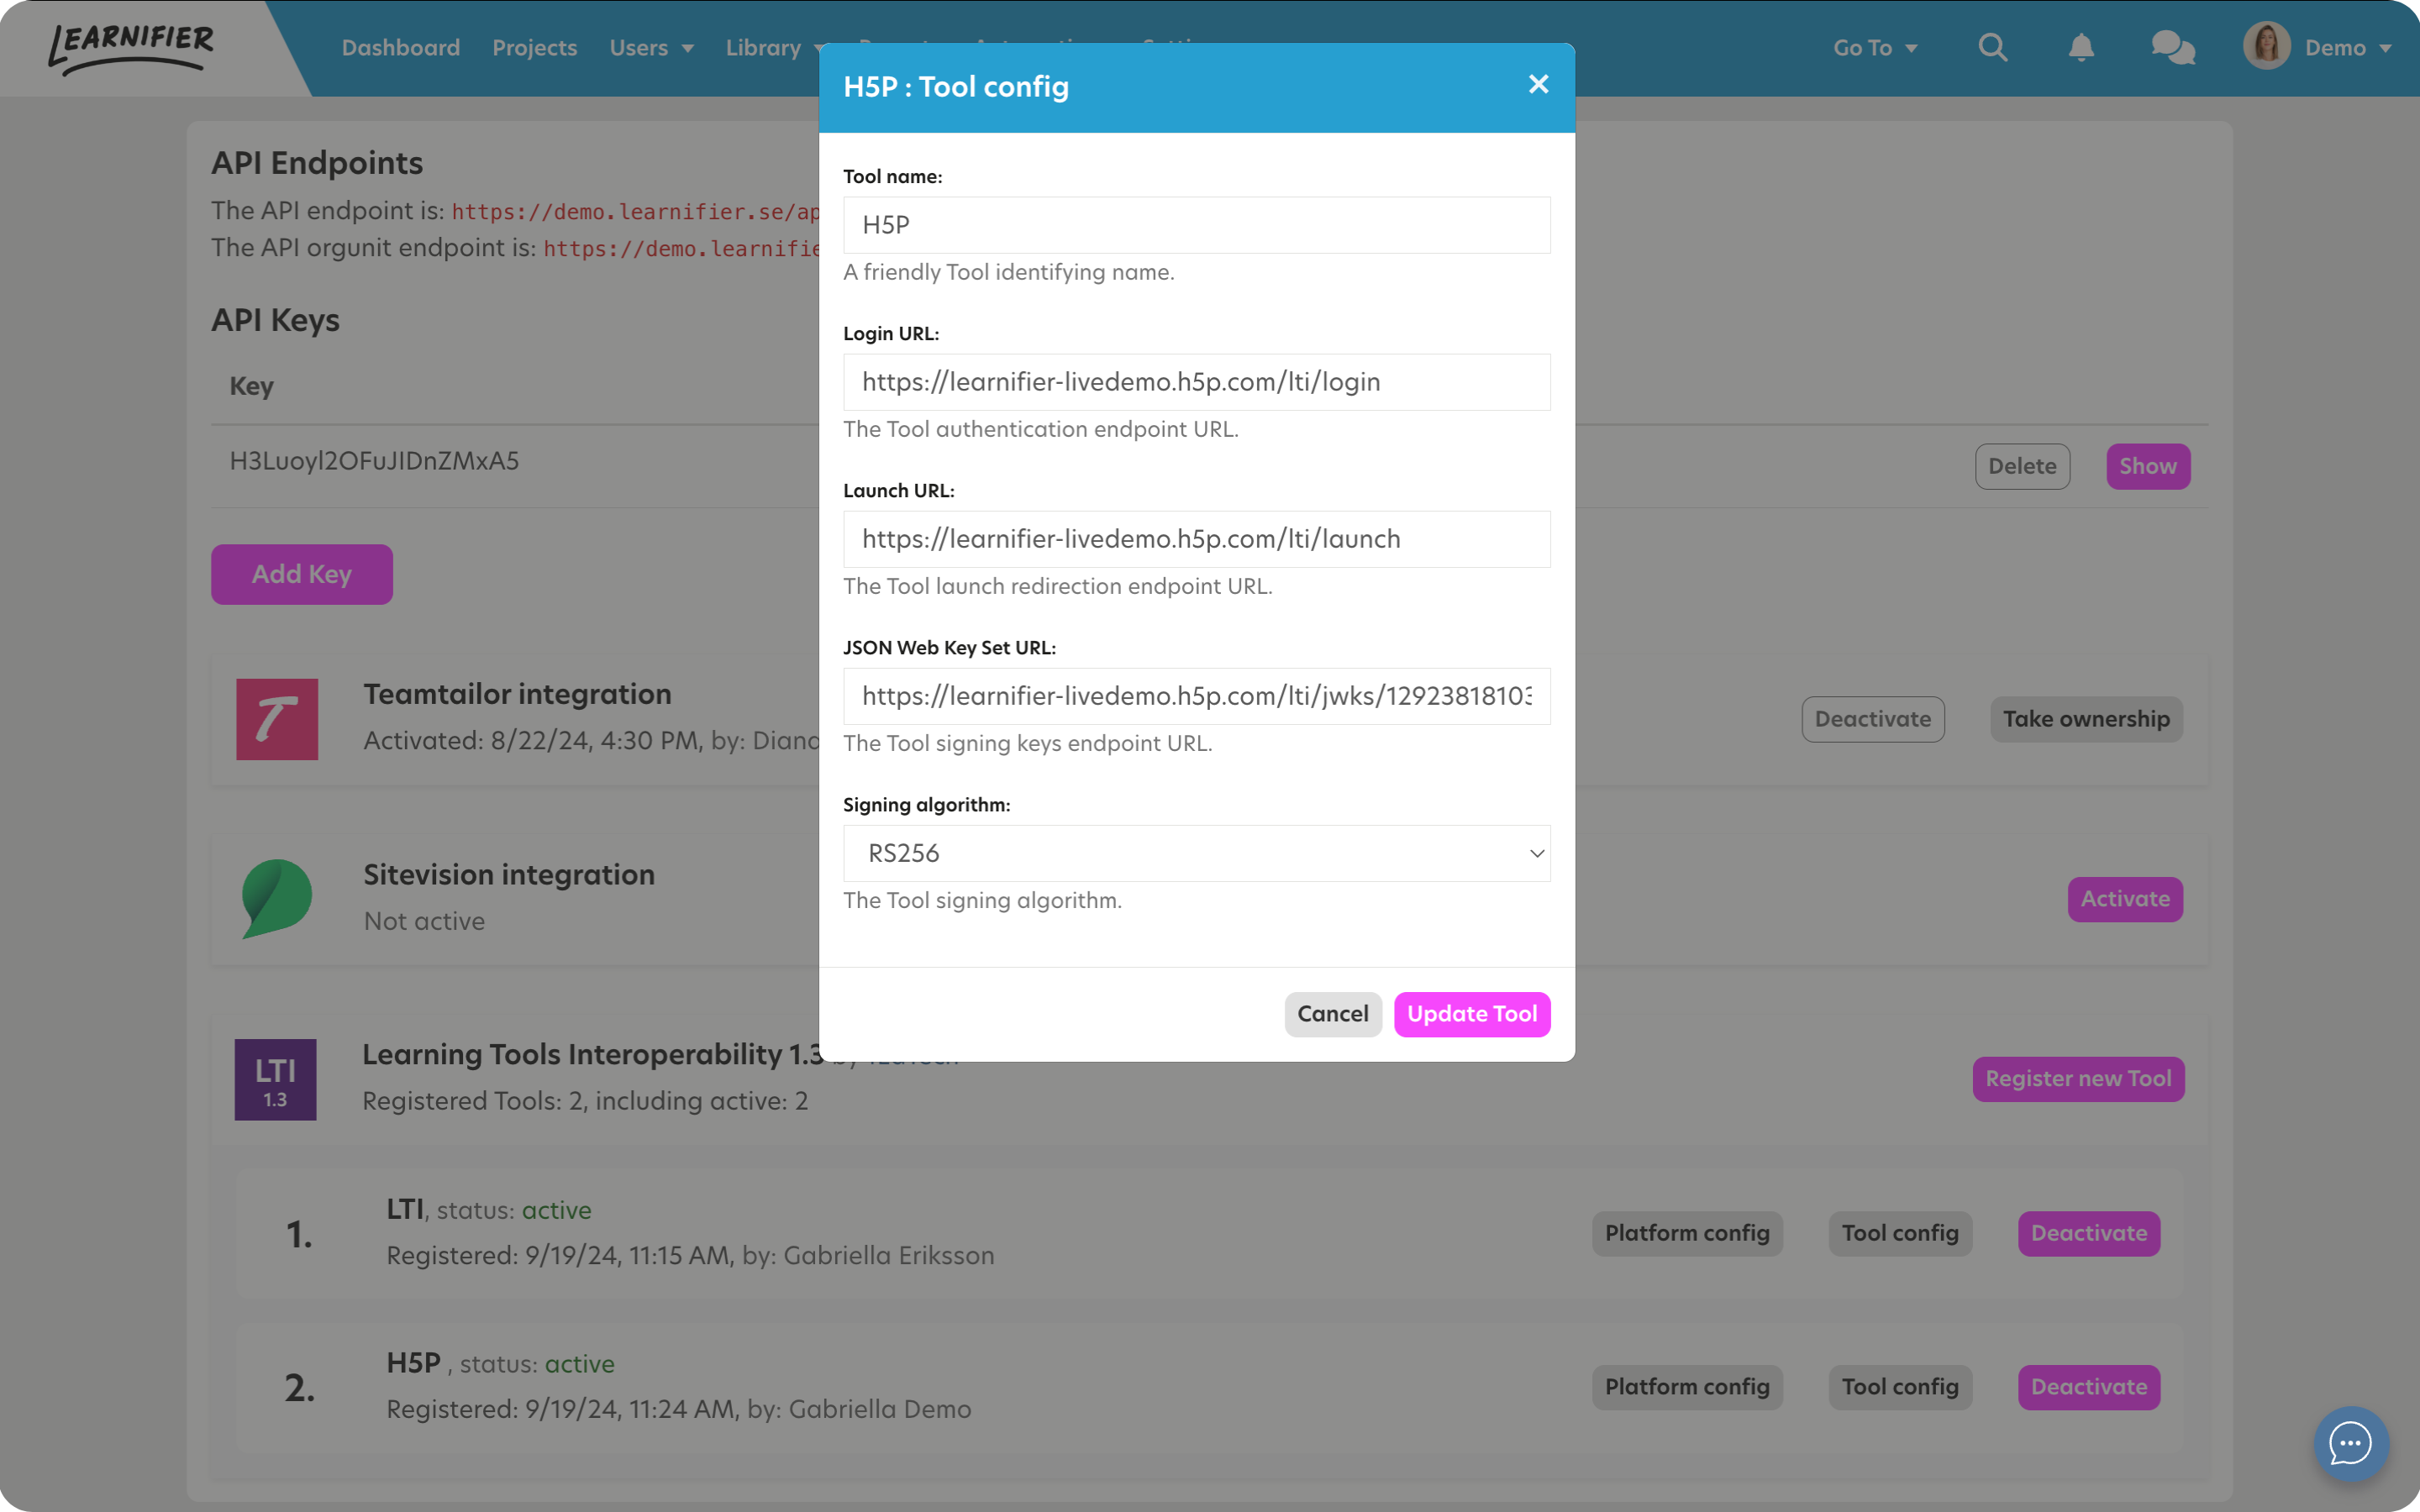Focus the Tool name input field
Screen dimensions: 2420x1512
click(x=1196, y=225)
